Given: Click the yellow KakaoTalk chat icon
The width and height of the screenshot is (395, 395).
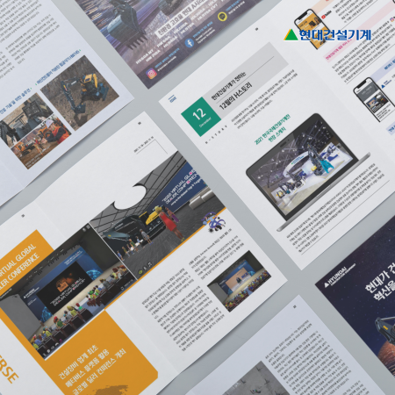Looking at the screenshot, I should (222, 17).
